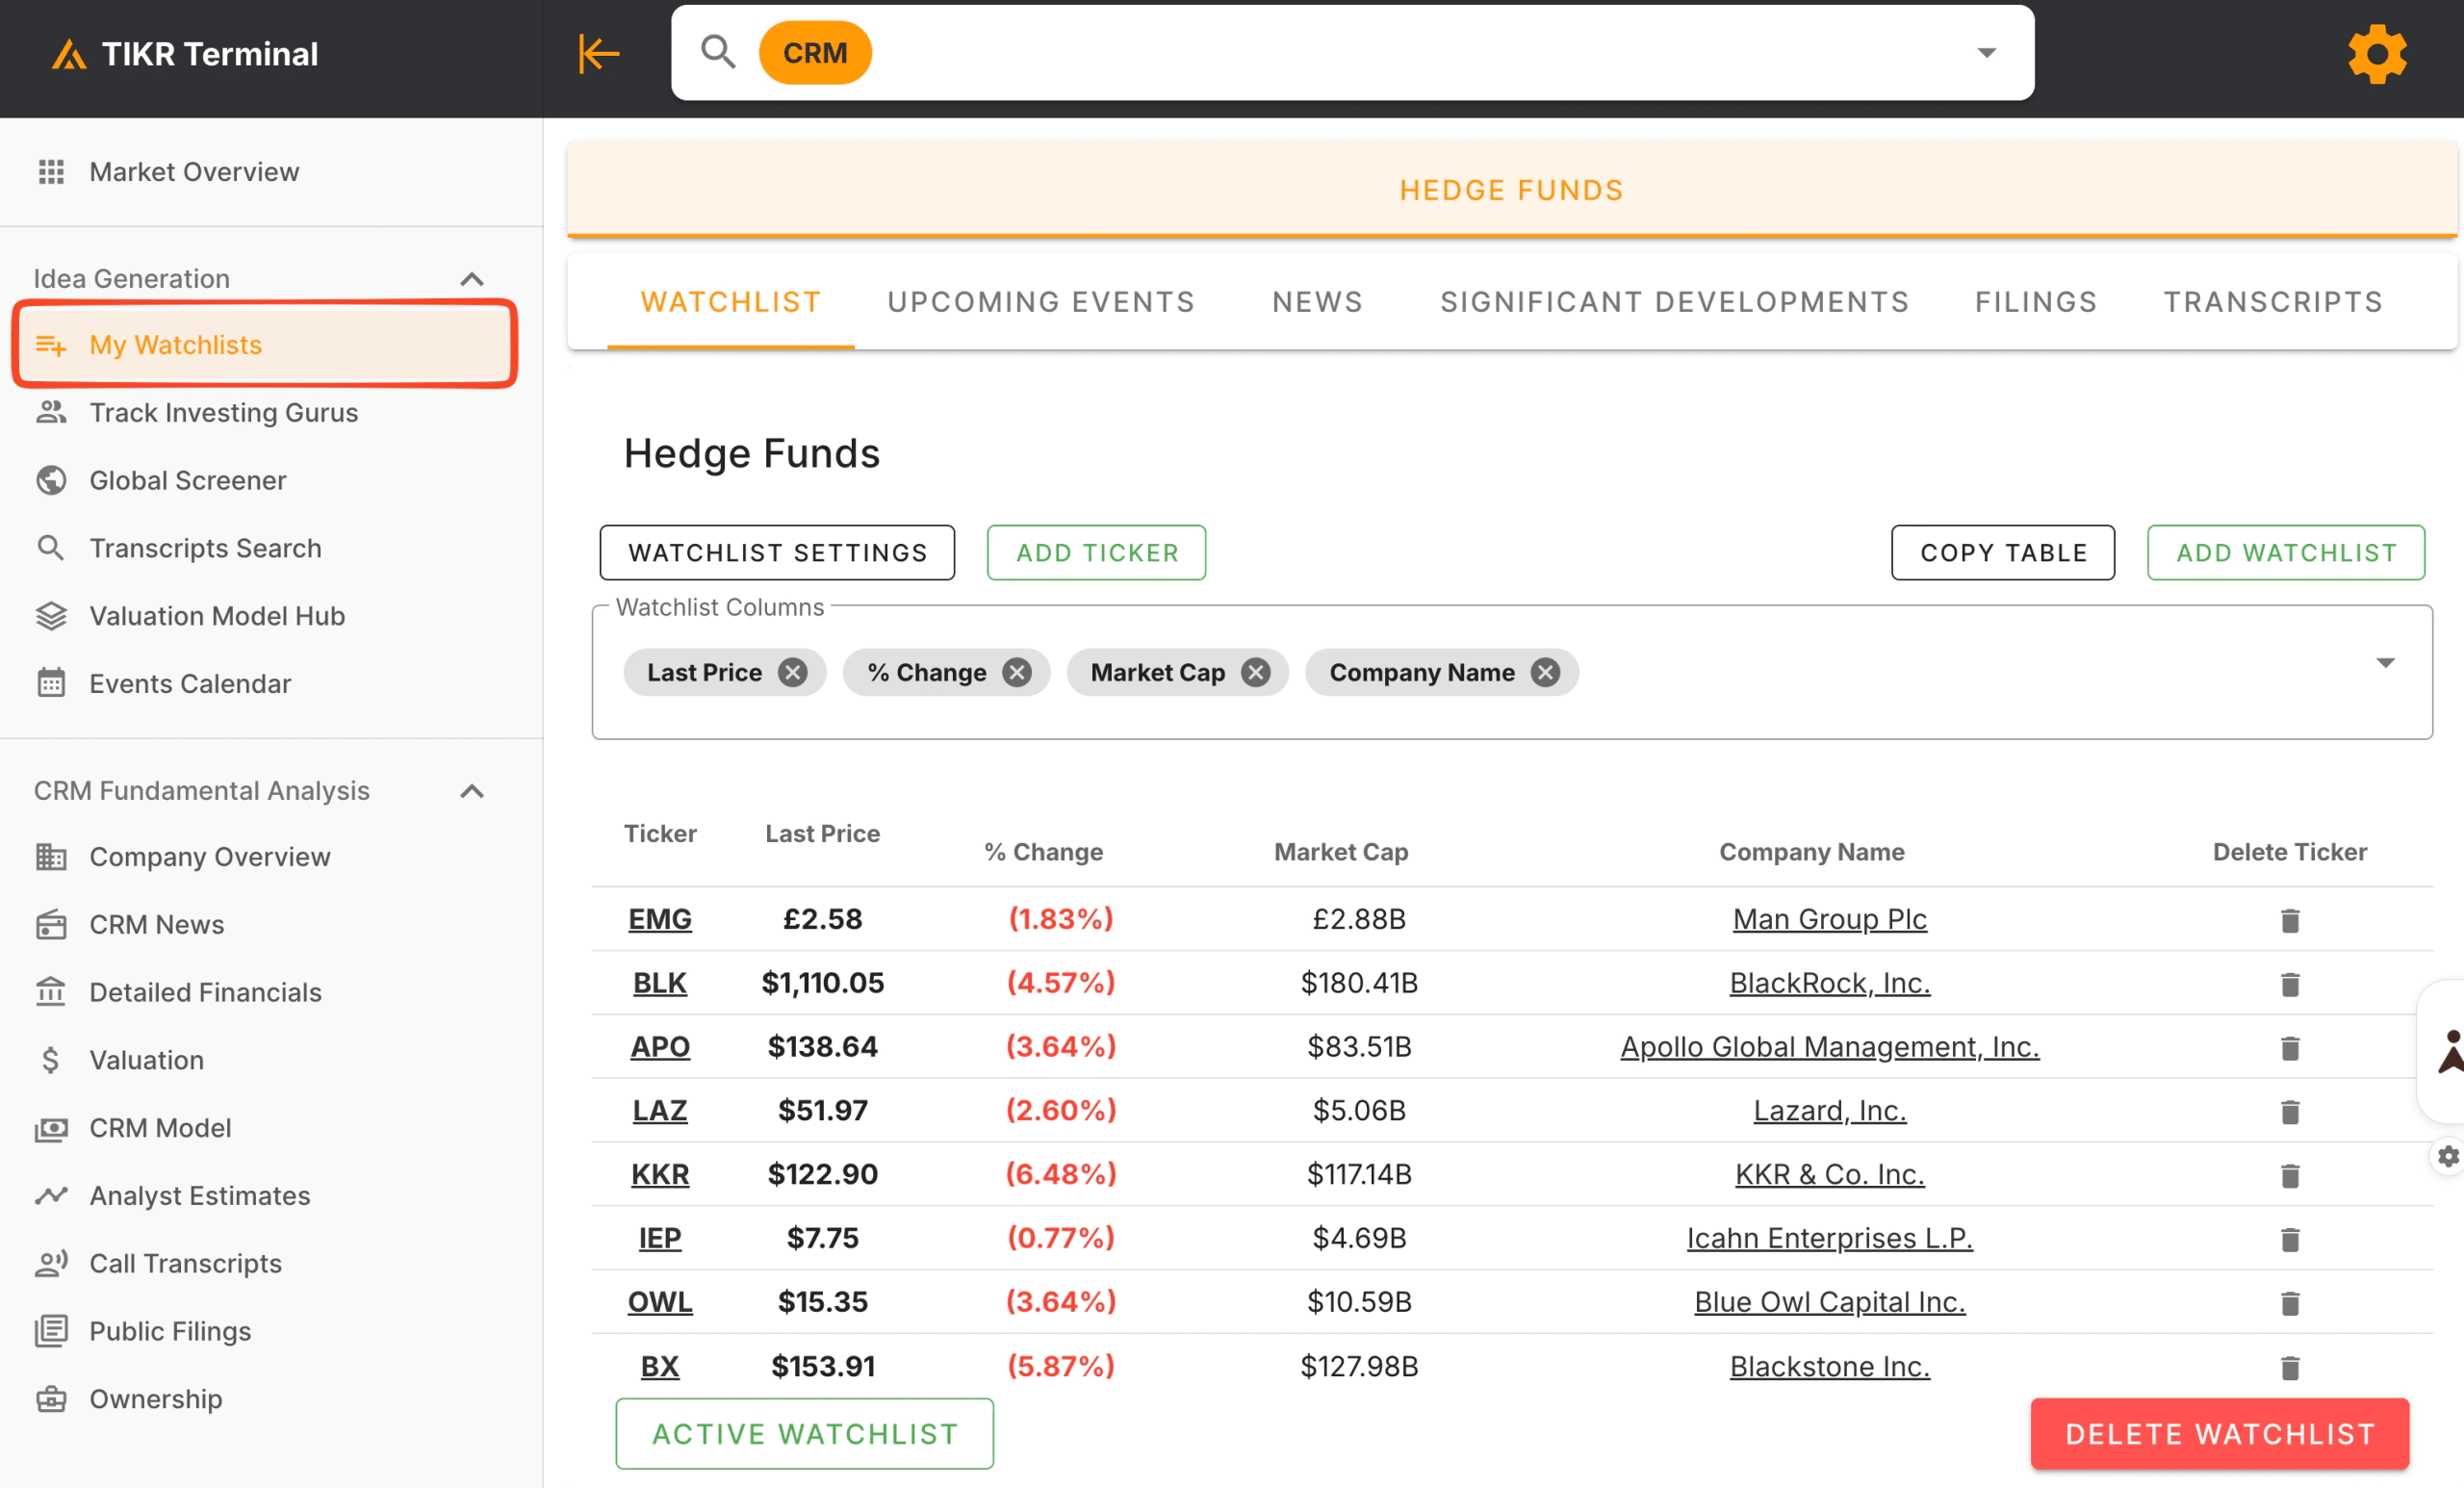Remove the Company Name column chip
The height and width of the screenshot is (1488, 2464).
click(1544, 672)
